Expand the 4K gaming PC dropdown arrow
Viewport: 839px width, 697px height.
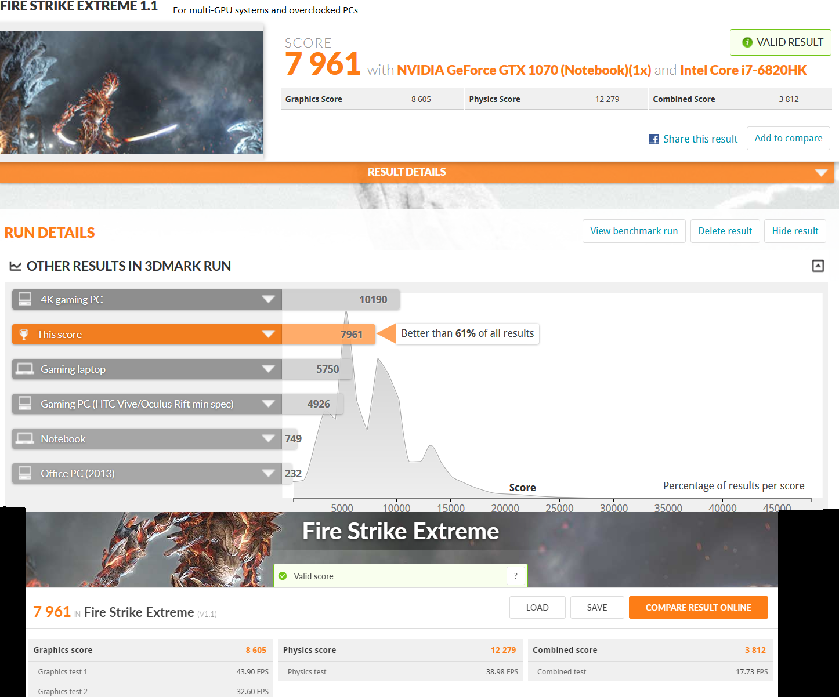click(x=268, y=299)
